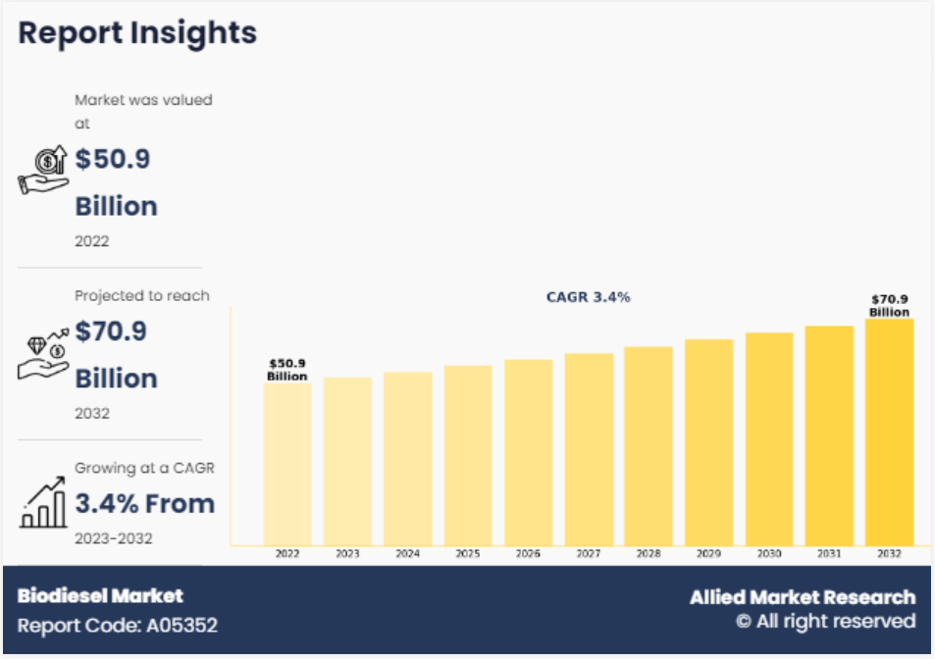Viewport: 935px width, 659px height.
Task: Click the 2030 chart bar
Action: tap(769, 438)
